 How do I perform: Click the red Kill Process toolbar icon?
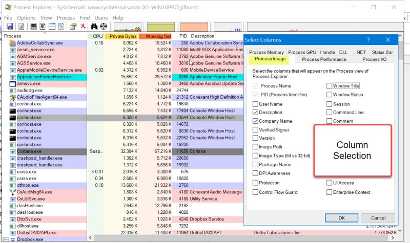83,26
